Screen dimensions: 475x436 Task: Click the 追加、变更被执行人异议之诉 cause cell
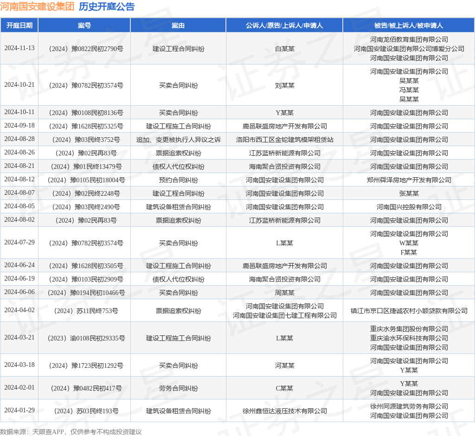click(x=178, y=140)
